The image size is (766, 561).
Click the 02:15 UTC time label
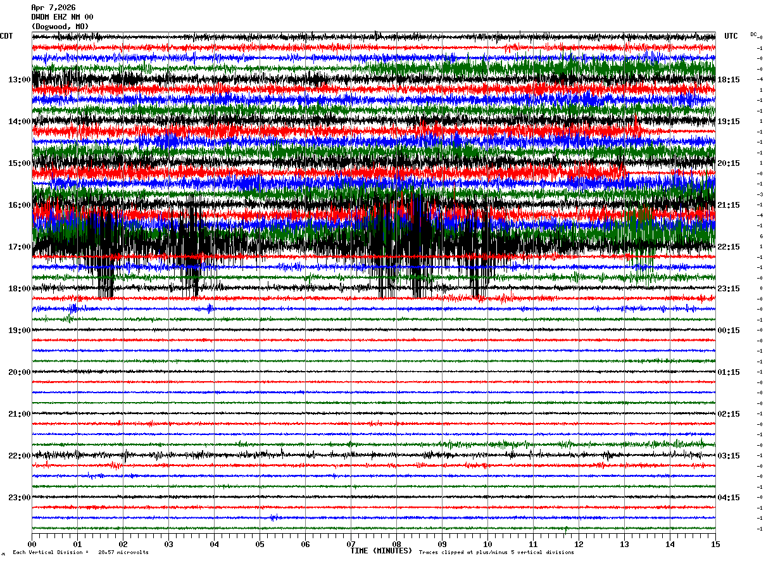[728, 414]
